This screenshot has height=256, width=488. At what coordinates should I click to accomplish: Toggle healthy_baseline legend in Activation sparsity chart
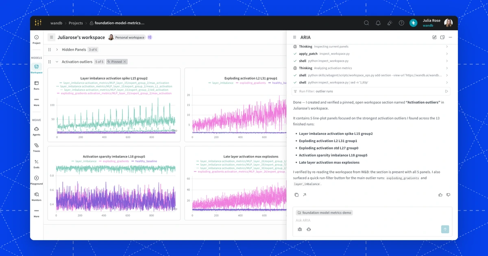[x=144, y=161]
